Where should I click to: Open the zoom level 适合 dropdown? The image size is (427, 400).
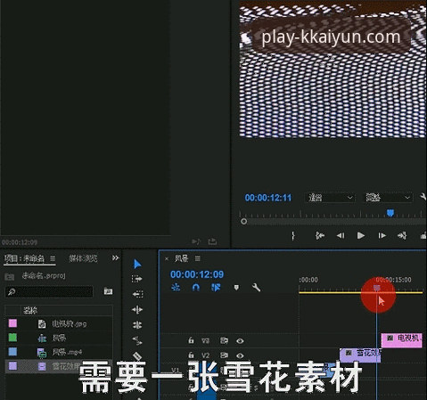click(x=330, y=198)
